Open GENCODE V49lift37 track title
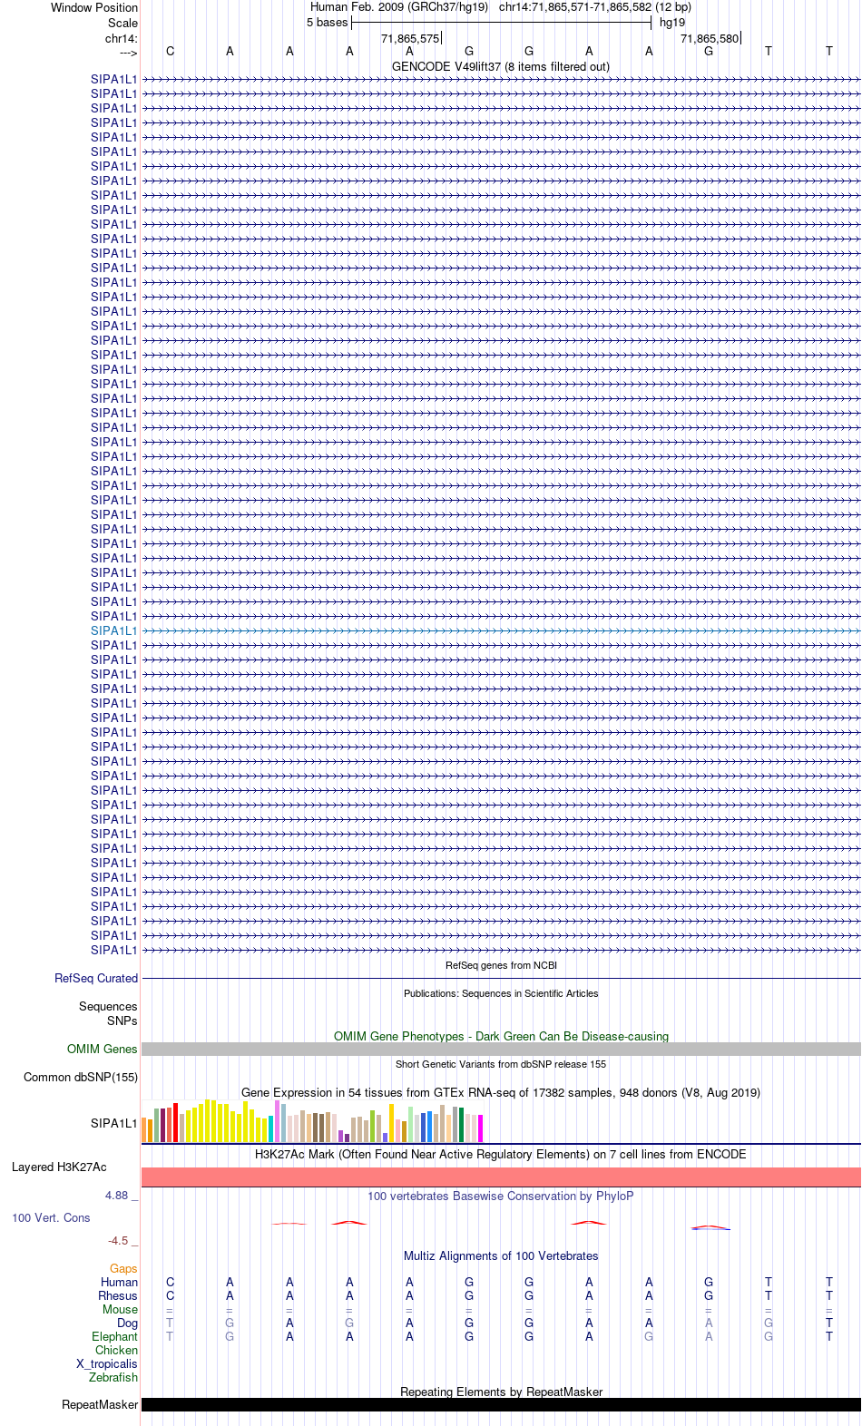 click(x=501, y=66)
